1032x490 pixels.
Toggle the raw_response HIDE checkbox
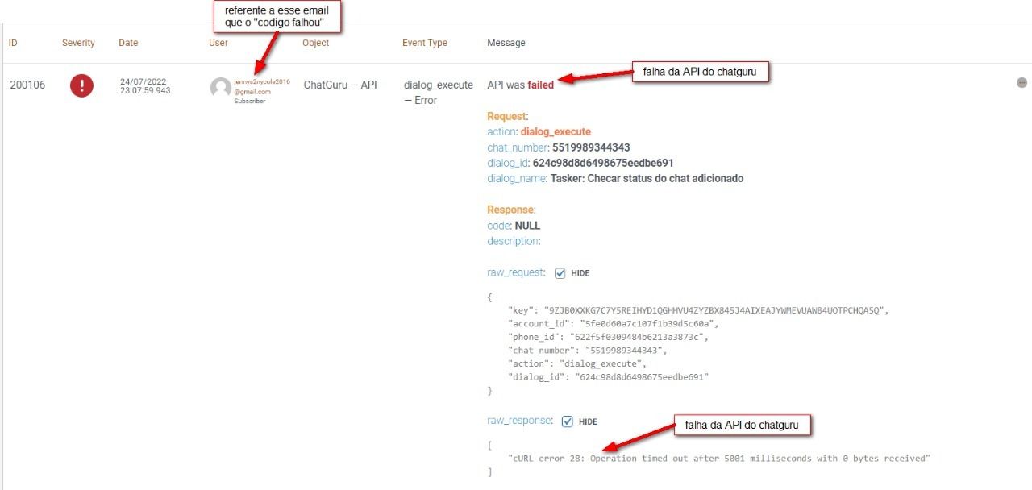pyautogui.click(x=567, y=421)
